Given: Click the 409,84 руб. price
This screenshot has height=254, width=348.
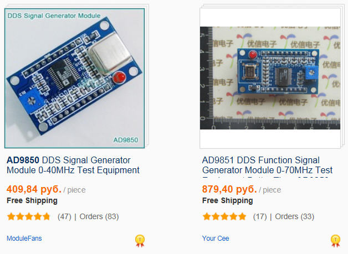Looking at the screenshot, I should pyautogui.click(x=34, y=189).
